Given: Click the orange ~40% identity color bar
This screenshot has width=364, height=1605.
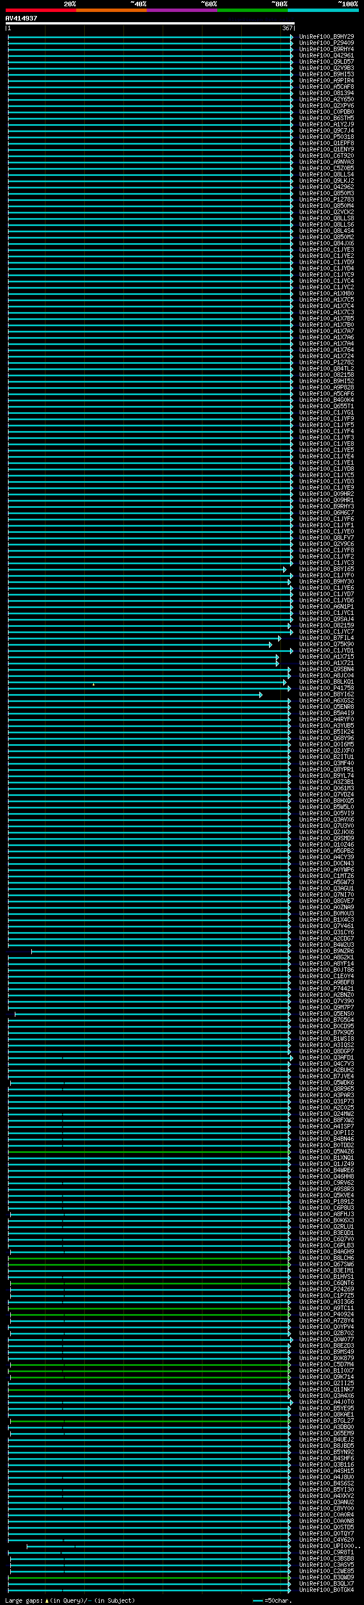Looking at the screenshot, I should [111, 10].
